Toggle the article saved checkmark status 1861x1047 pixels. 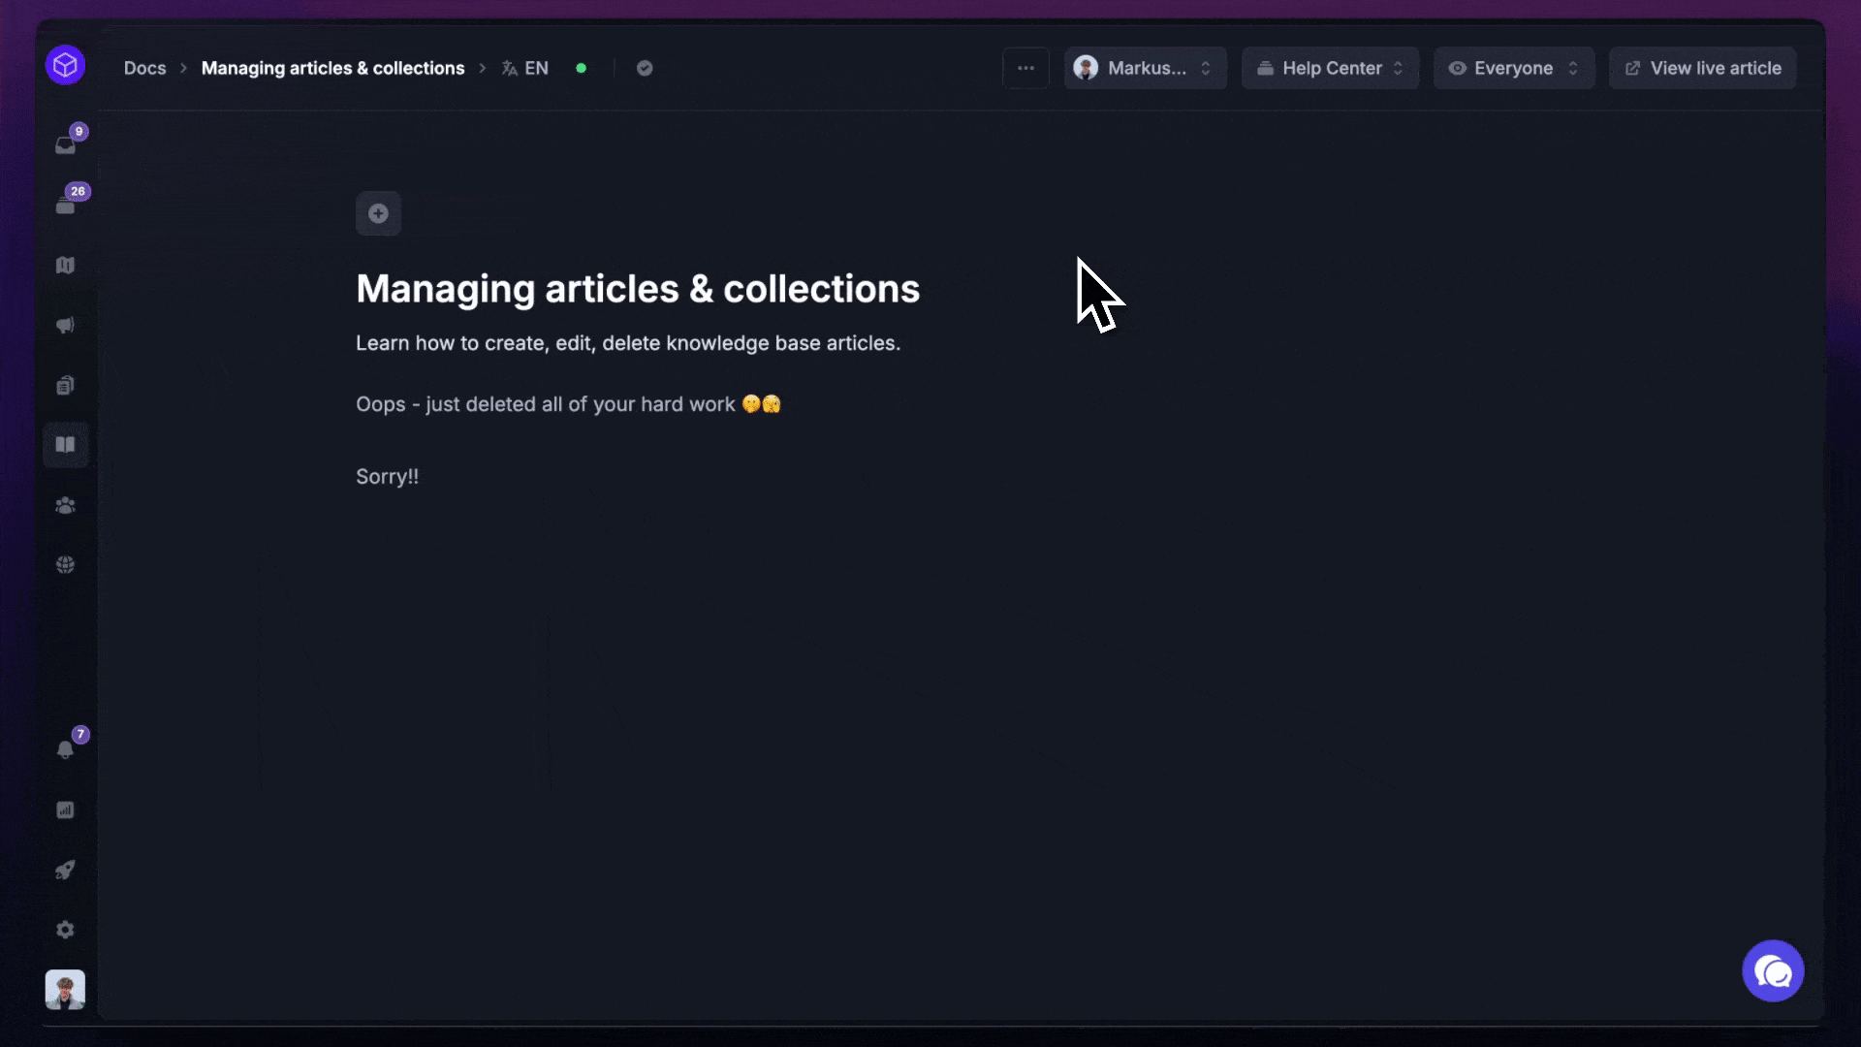click(644, 68)
